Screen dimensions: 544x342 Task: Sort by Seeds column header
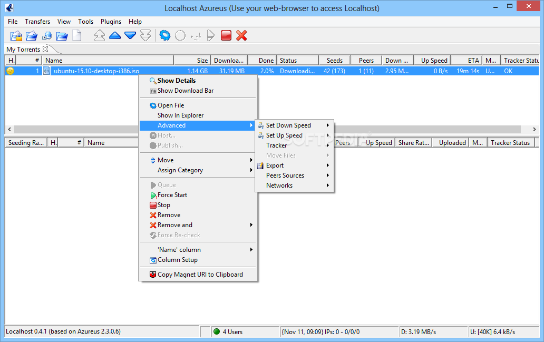[x=334, y=61]
